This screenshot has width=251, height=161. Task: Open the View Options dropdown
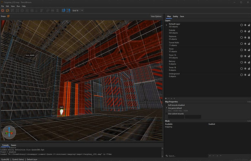156,16
